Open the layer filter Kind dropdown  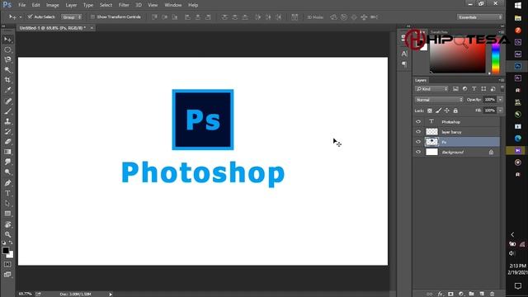[x=431, y=89]
